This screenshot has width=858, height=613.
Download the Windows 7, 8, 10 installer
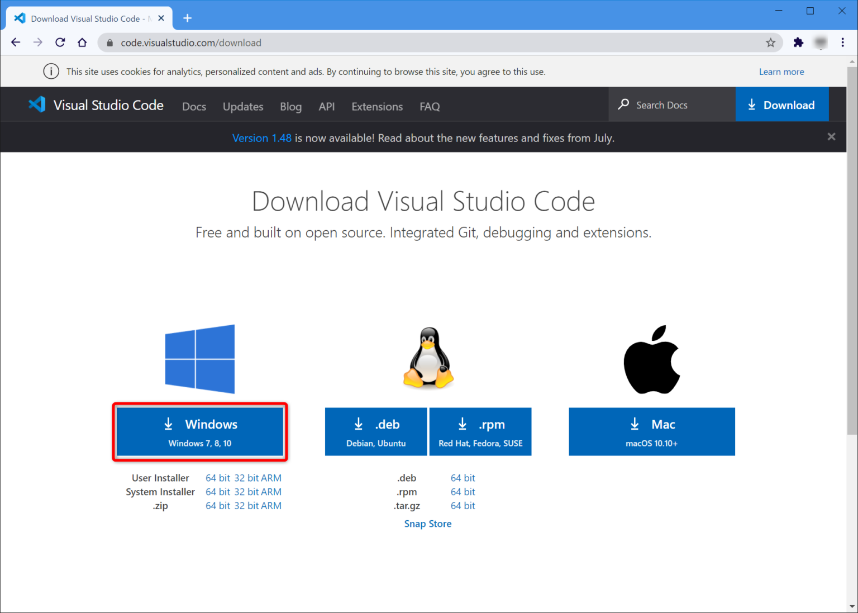coord(200,432)
